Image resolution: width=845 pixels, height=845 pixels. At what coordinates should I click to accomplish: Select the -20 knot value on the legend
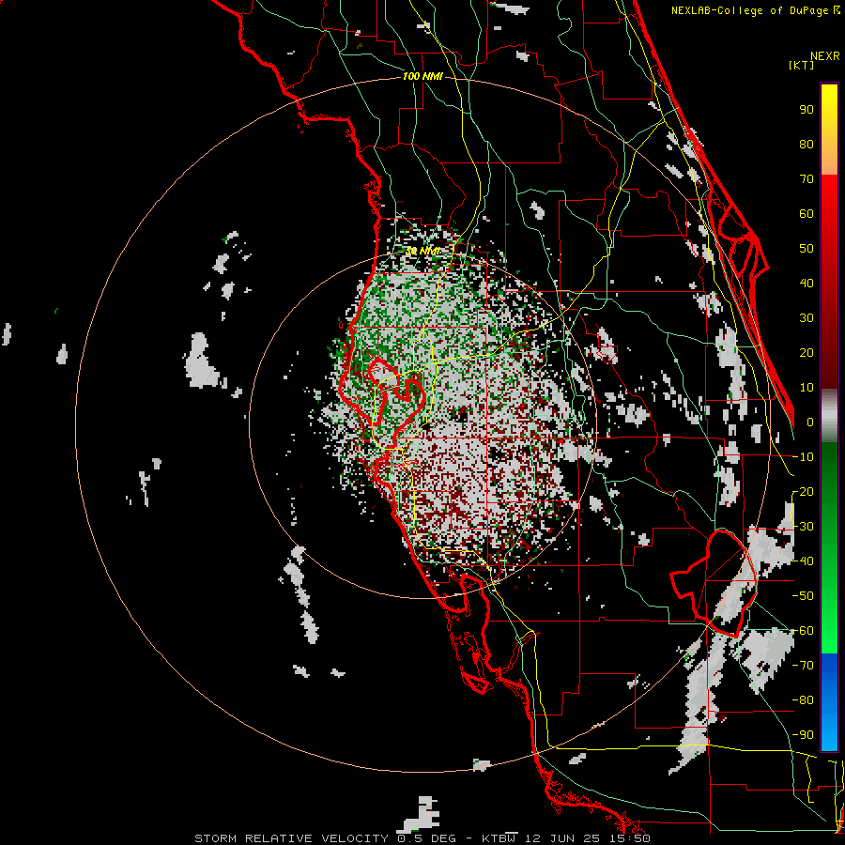click(803, 491)
